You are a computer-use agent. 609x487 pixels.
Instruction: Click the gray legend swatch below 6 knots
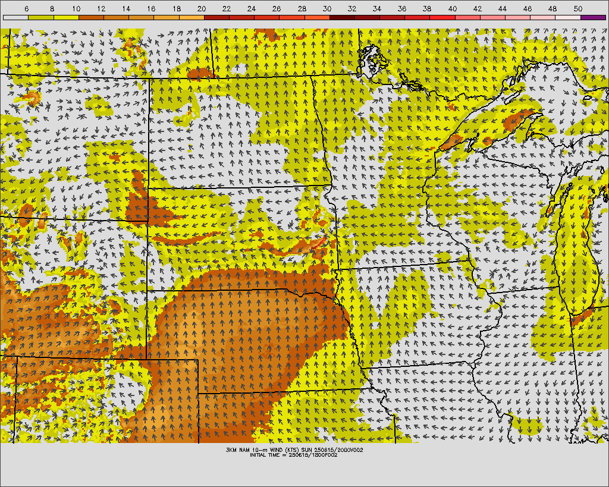click(x=15, y=17)
